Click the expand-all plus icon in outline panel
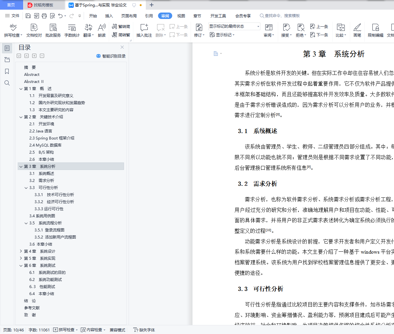 (34, 56)
